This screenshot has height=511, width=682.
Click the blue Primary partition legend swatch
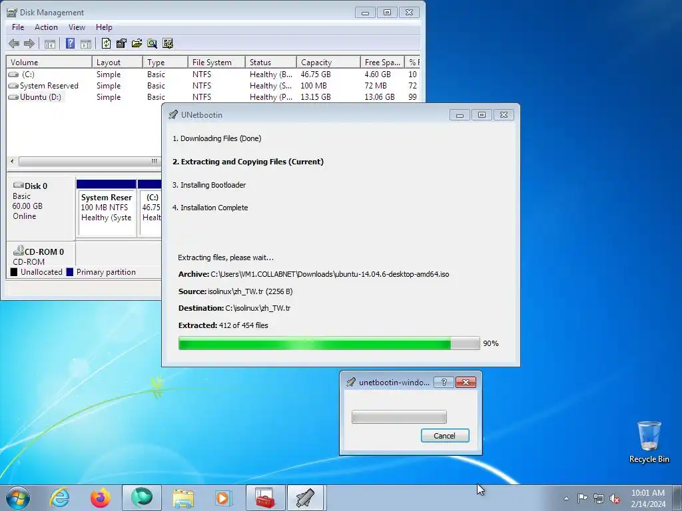pyautogui.click(x=69, y=272)
